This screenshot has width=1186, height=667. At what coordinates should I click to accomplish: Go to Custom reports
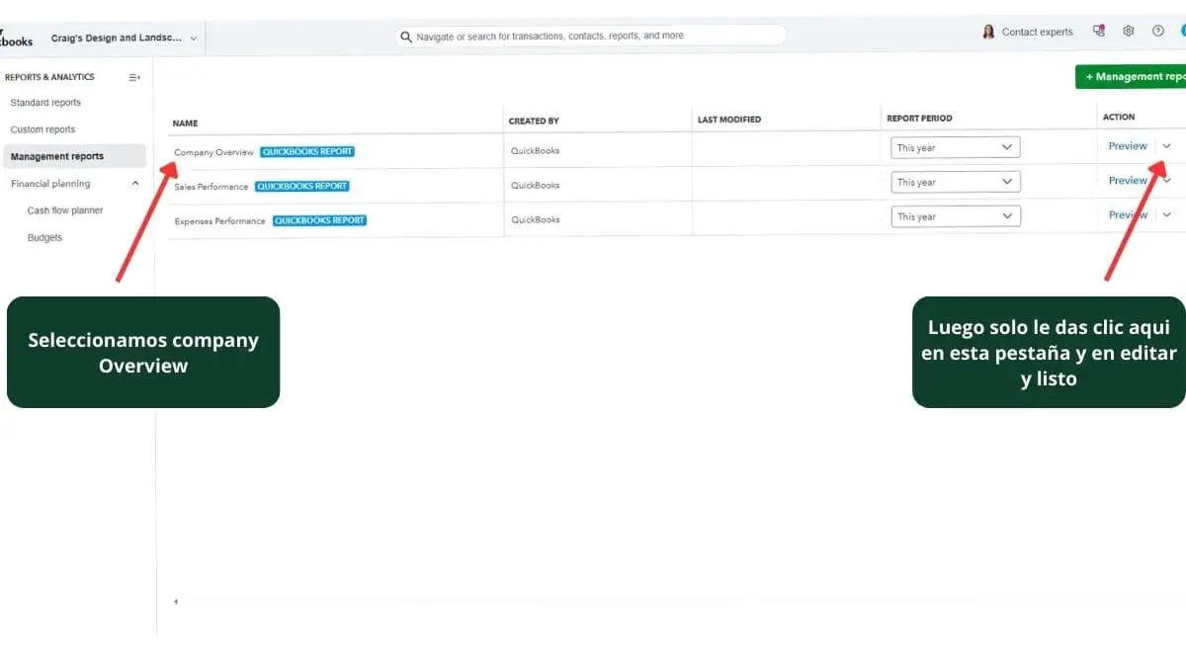(x=42, y=129)
